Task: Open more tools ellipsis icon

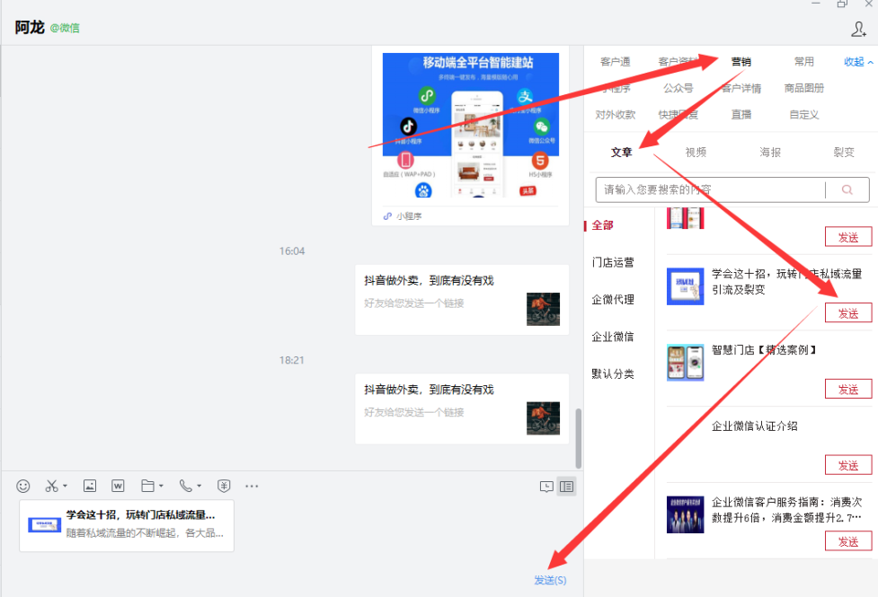Action: click(252, 486)
